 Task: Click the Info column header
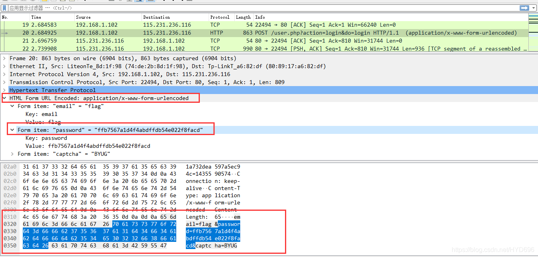(x=390, y=17)
